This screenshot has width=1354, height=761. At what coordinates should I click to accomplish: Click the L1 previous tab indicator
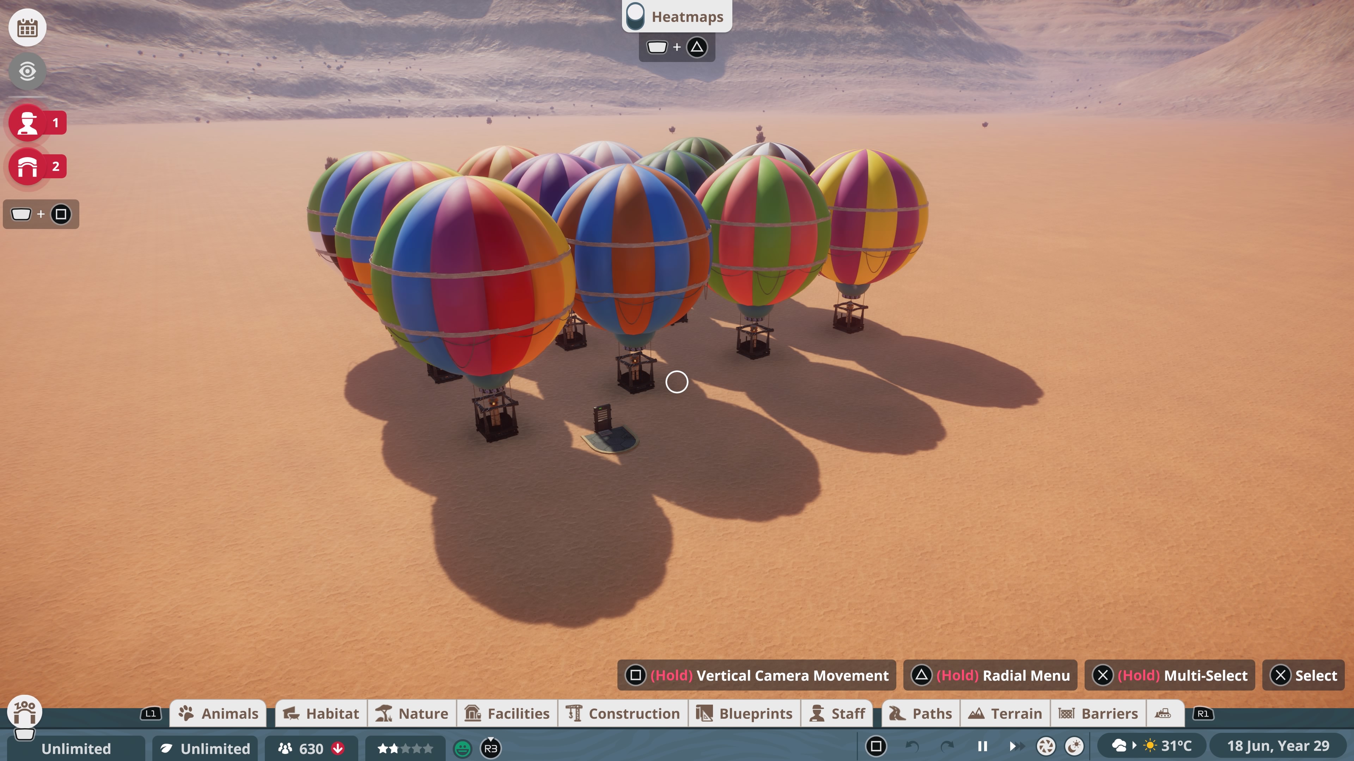pos(151,713)
